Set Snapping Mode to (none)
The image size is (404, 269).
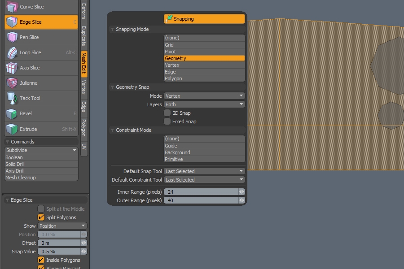click(x=204, y=38)
